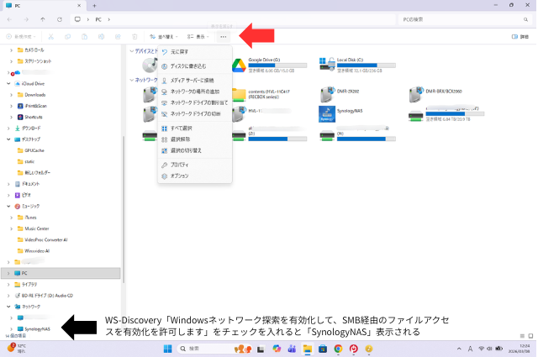538x357 pixels.
Task: Open プロパティ from the overflow menu
Action: (x=179, y=165)
